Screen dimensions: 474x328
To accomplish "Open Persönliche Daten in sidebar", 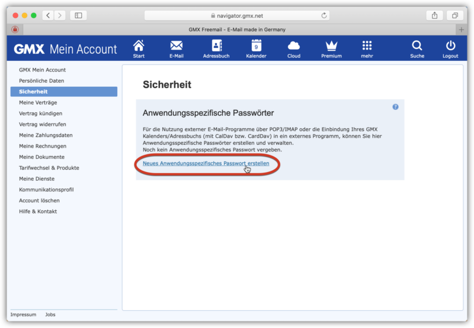I will click(x=41, y=80).
